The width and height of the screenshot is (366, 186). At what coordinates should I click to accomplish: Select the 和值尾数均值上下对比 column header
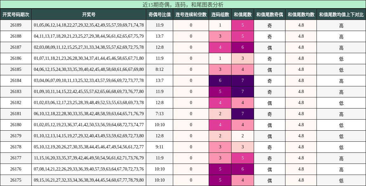341,15
